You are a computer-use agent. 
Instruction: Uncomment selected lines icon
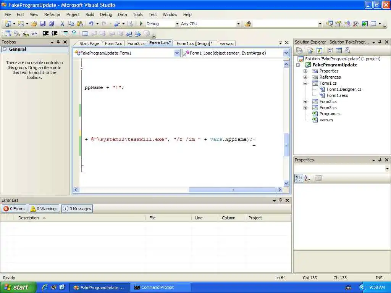74,34
